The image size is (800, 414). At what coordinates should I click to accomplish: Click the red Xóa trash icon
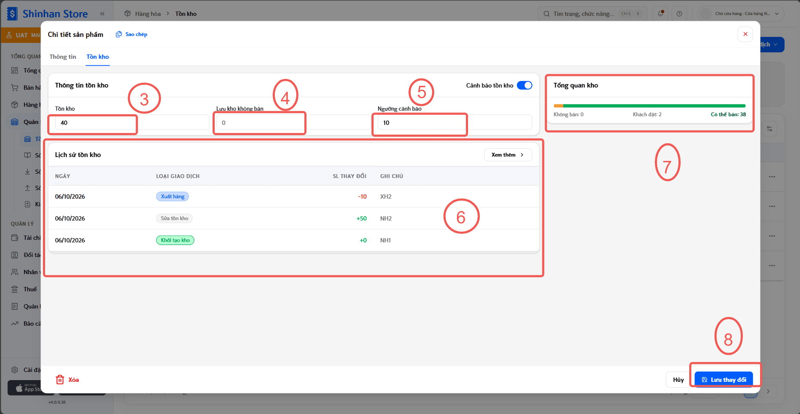[x=60, y=380]
